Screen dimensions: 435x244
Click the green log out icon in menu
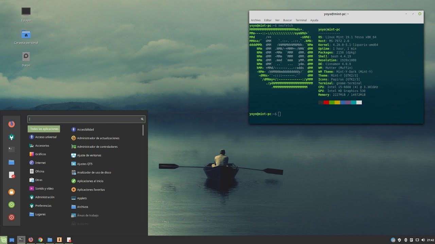(12, 205)
